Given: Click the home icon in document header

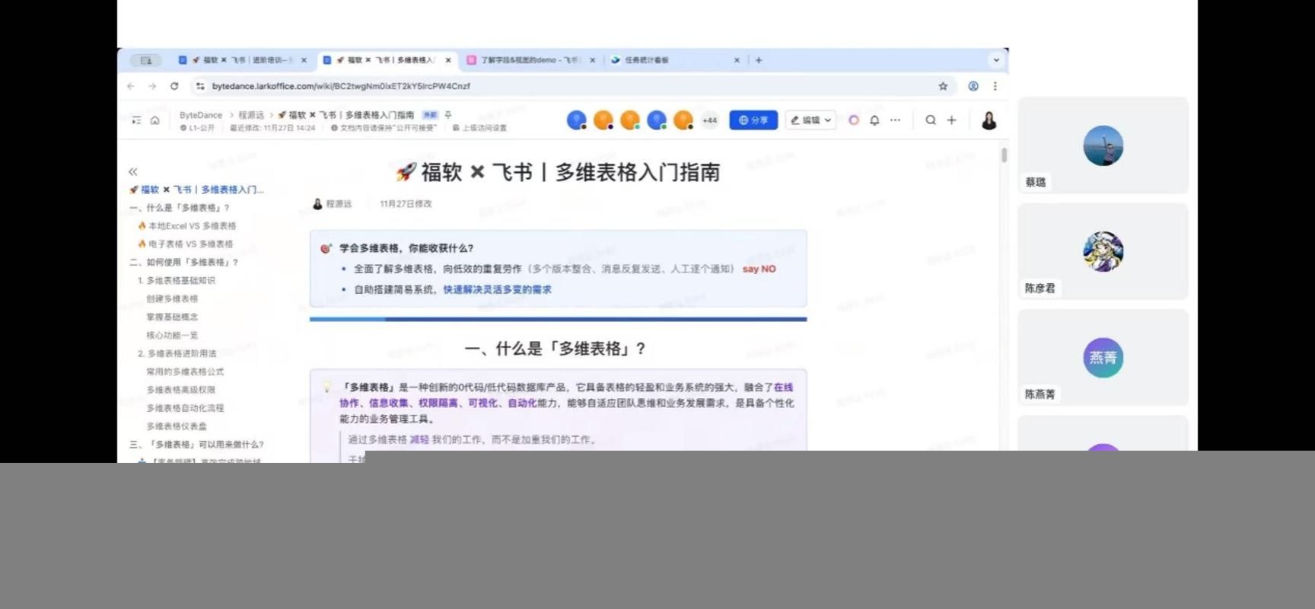Looking at the screenshot, I should [x=155, y=120].
